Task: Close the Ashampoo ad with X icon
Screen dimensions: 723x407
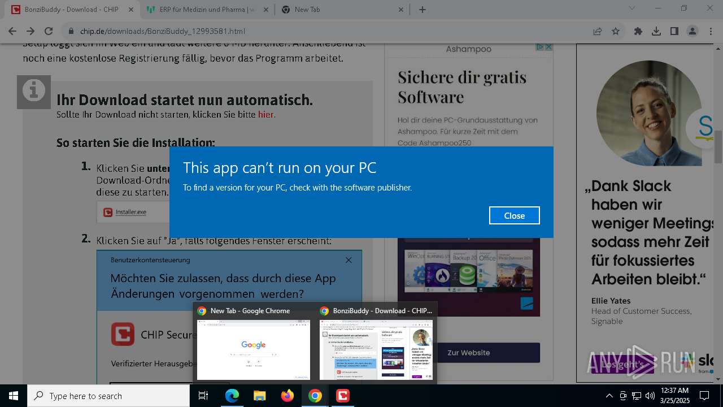Action: click(x=548, y=47)
